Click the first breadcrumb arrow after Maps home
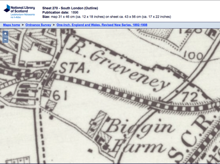The height and width of the screenshot is (164, 220). pos(23,25)
